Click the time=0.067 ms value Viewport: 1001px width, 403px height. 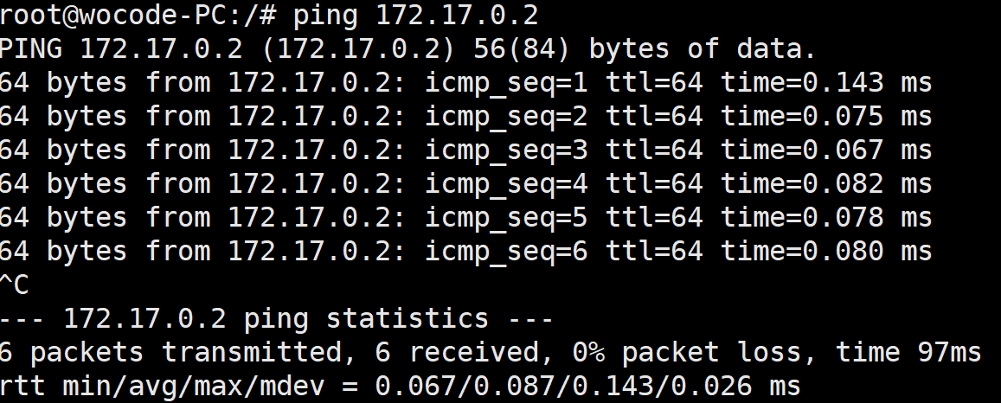coord(826,150)
